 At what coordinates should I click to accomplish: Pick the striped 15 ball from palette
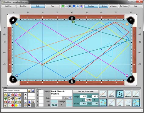pyautogui.click(x=20, y=102)
